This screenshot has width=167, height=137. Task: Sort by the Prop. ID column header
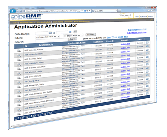[110, 41]
